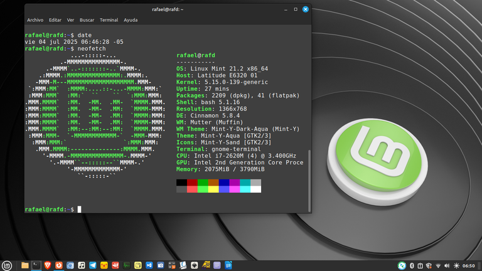
Task: Open the camera screenshot tool icon
Action: pyautogui.click(x=161, y=265)
